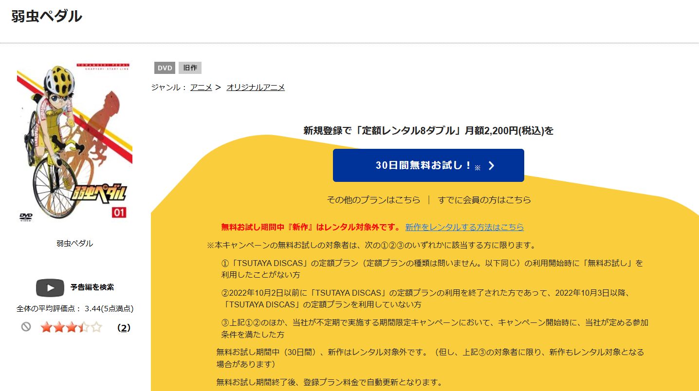Open the アニメ genre link

[201, 87]
